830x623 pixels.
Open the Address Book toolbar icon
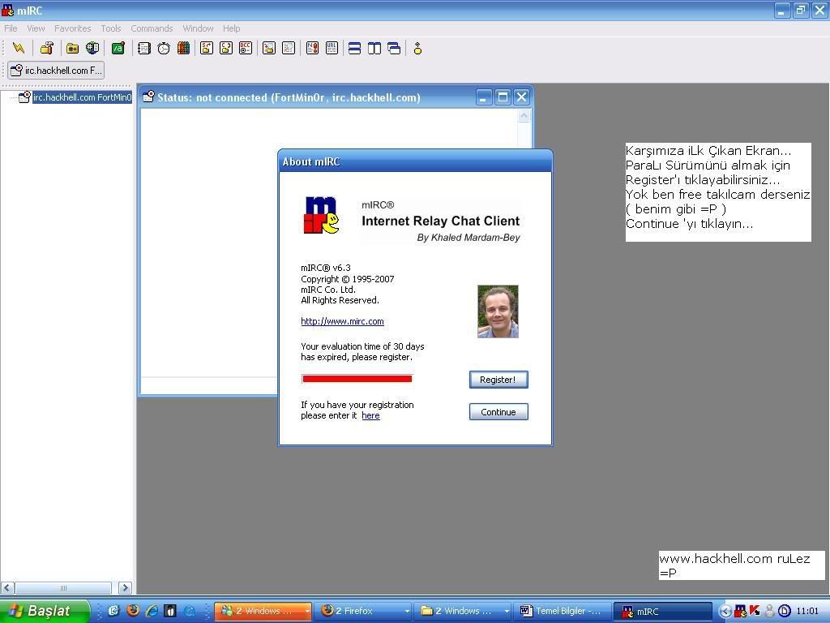(x=144, y=49)
